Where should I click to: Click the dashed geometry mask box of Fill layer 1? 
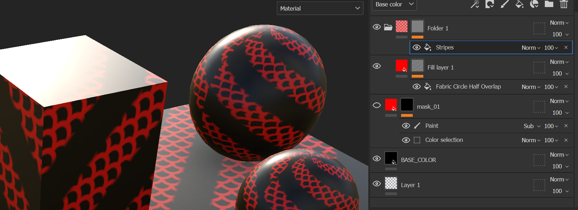tap(539, 67)
